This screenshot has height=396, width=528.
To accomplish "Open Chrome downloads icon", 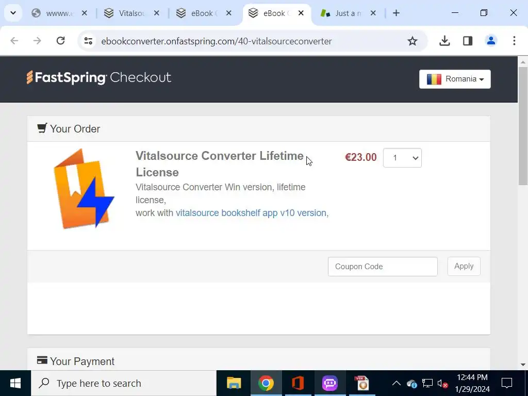I will click(x=444, y=41).
